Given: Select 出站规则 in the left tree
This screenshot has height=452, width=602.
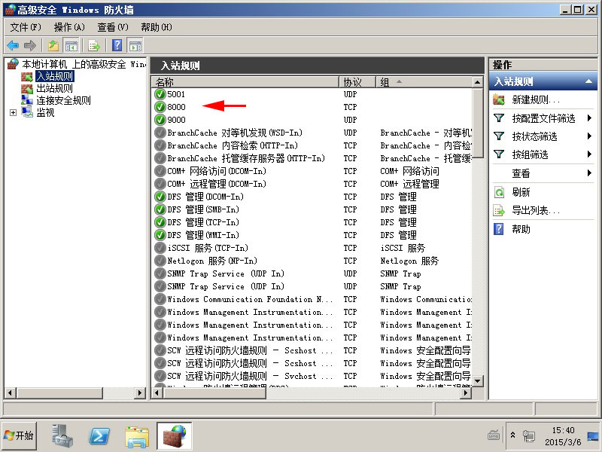Looking at the screenshot, I should pyautogui.click(x=54, y=88).
